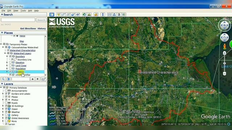Click the Record a Tour icon
232x130 pixels.
(x=78, y=14)
